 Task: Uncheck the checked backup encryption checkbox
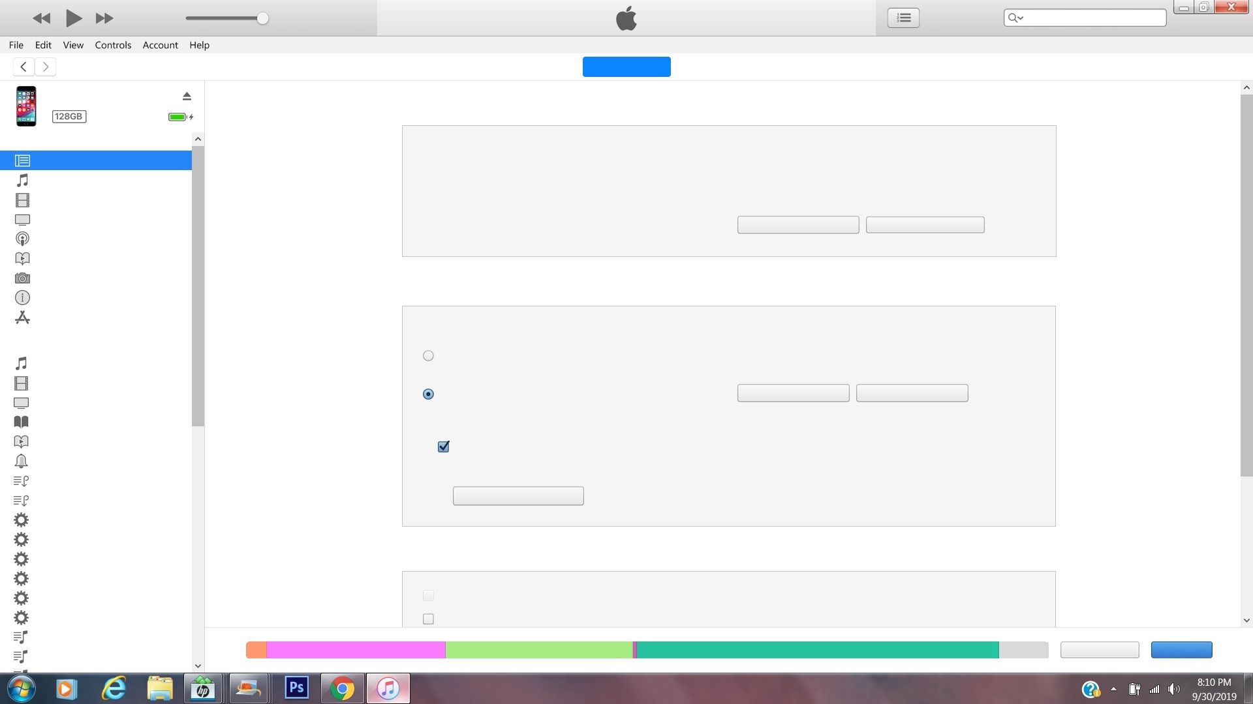pyautogui.click(x=444, y=447)
